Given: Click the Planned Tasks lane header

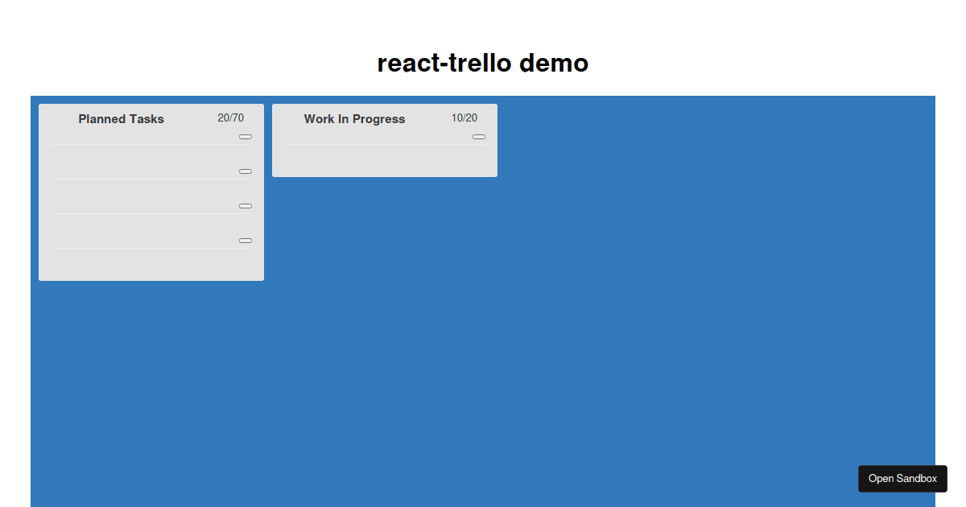Looking at the screenshot, I should [121, 118].
